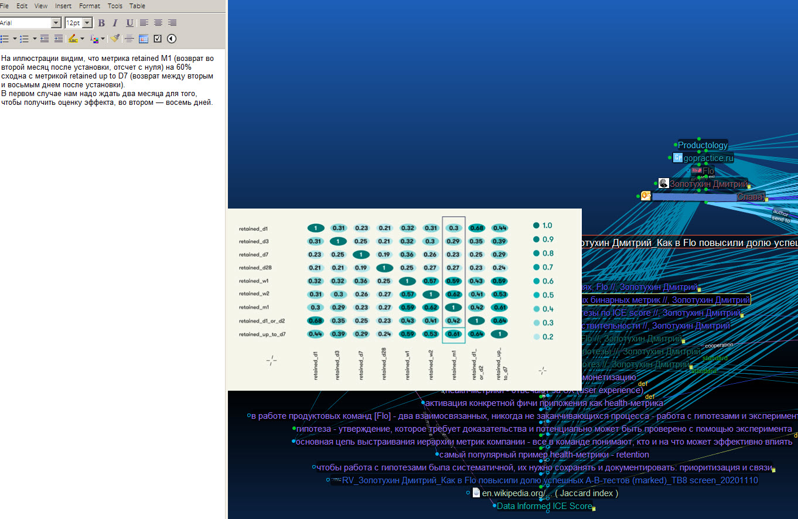Insert date with the calendar icon
The width and height of the screenshot is (798, 519).
click(x=144, y=39)
